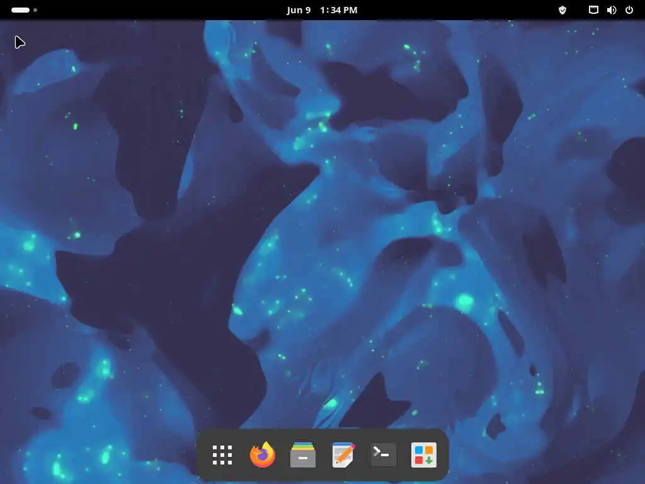645x484 pixels.
Task: Open the Text Editor from dock
Action: click(343, 455)
